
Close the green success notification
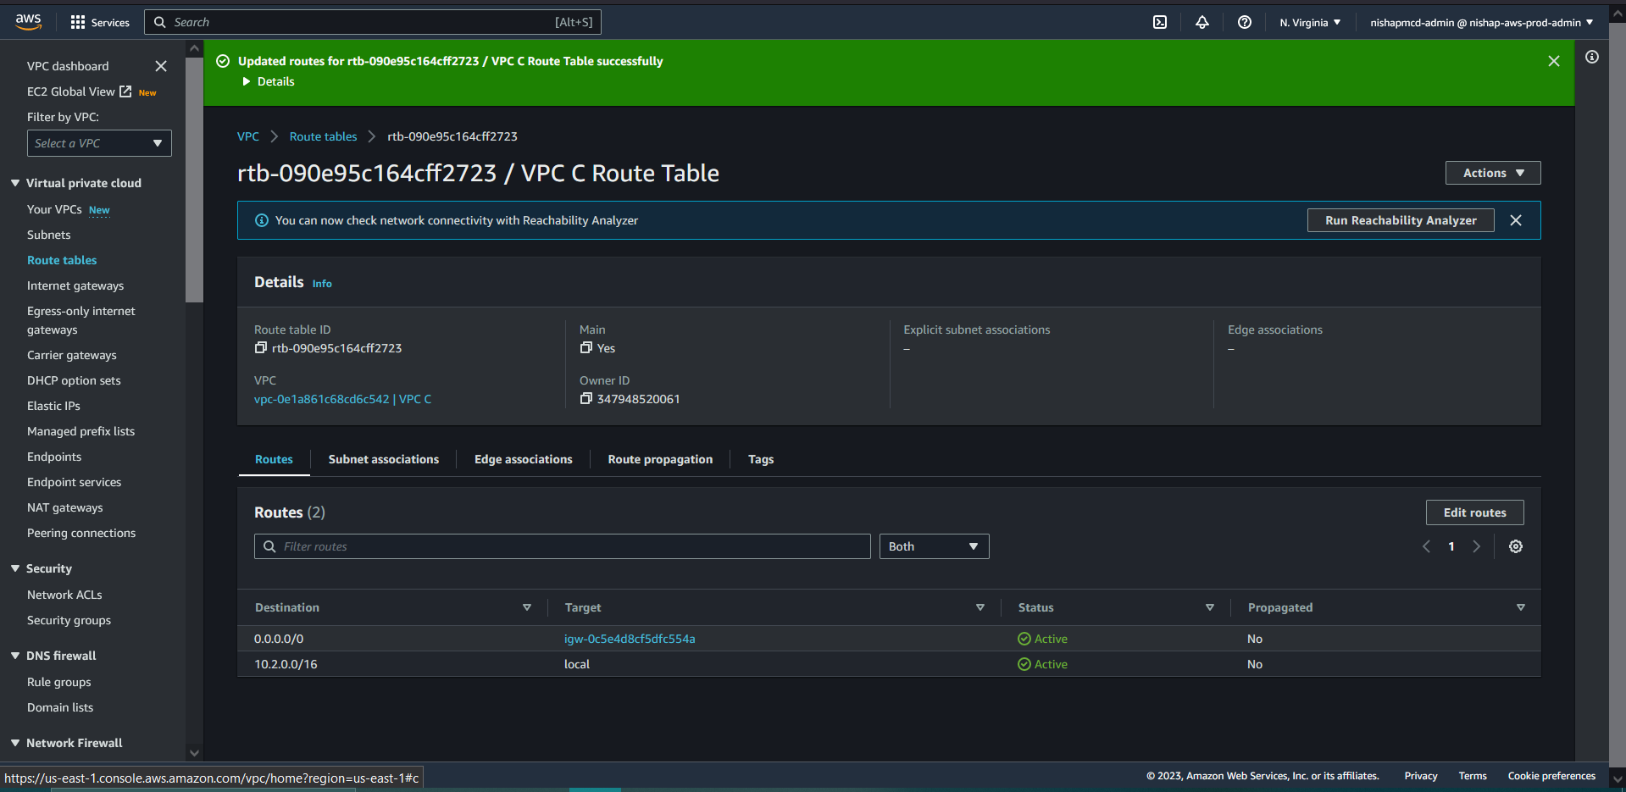(1553, 61)
